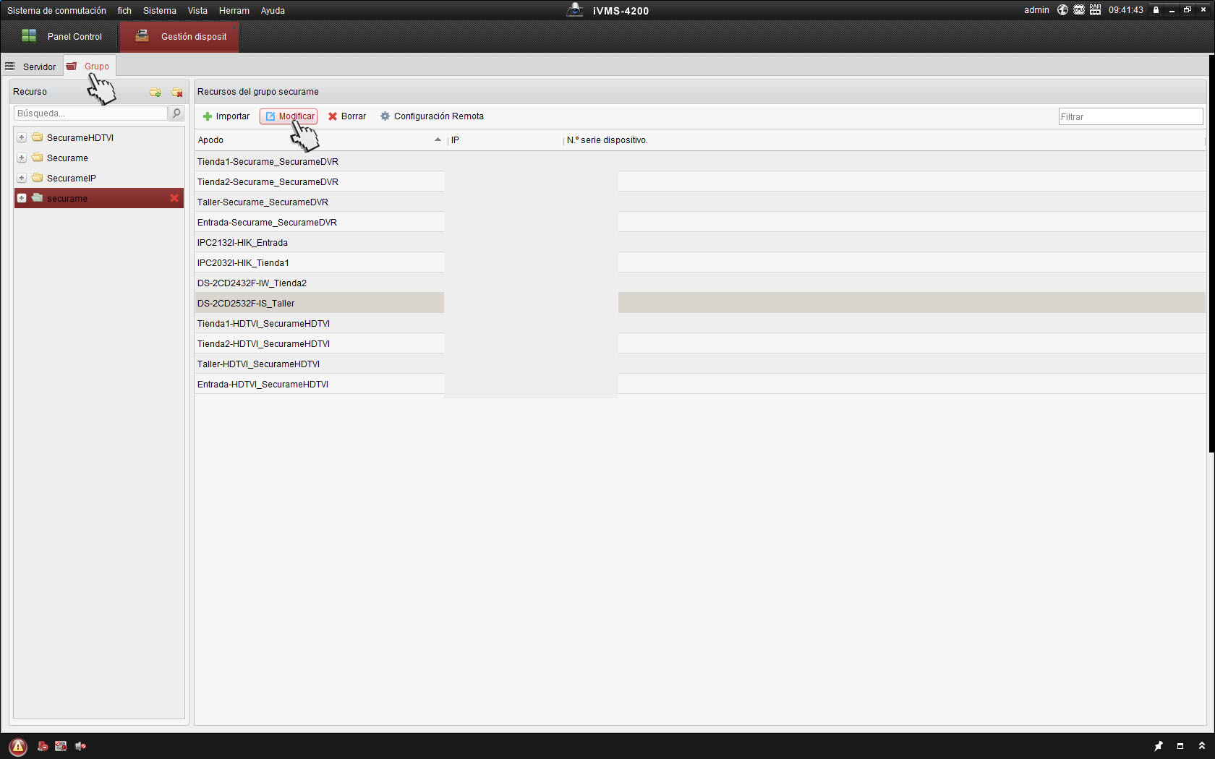Select row Tienda2-HDTVI_SecurameHDTVI
The width and height of the screenshot is (1215, 759).
[x=700, y=343]
